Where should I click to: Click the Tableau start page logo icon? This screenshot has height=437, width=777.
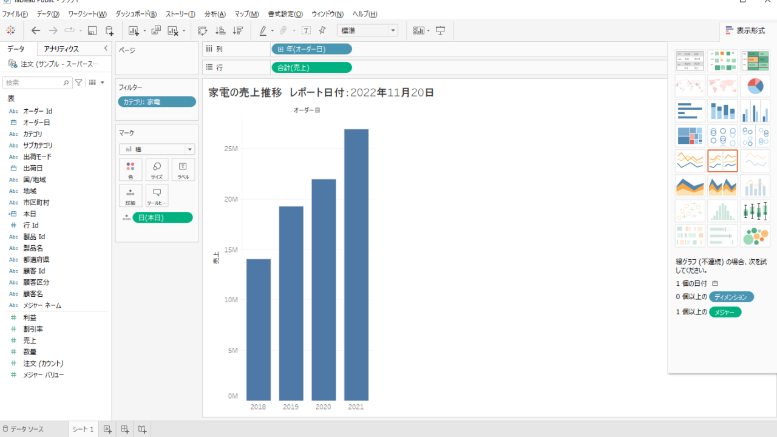tap(10, 30)
